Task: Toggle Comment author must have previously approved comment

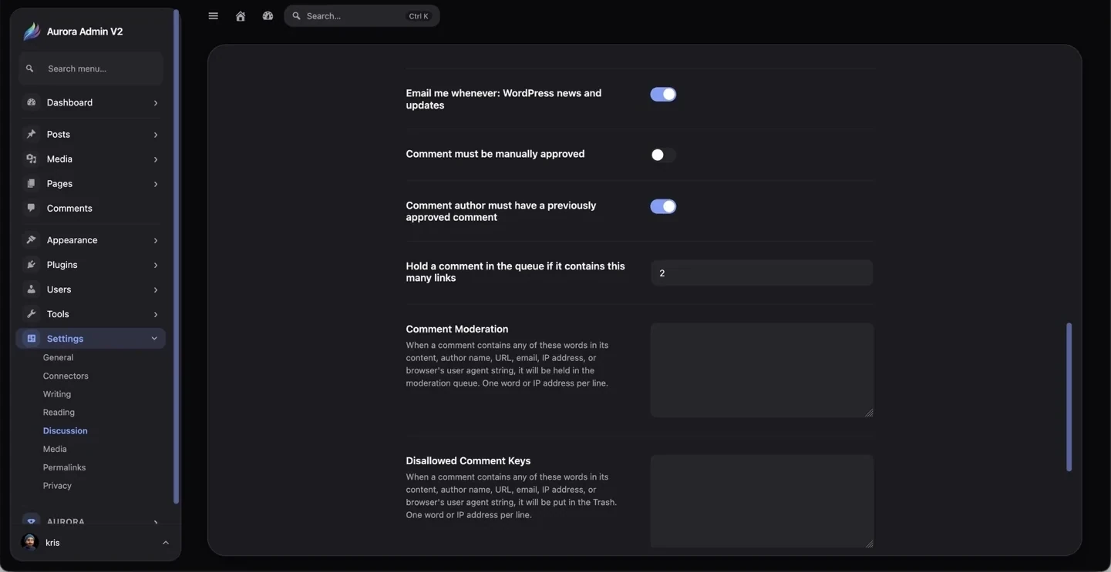Action: (x=663, y=206)
